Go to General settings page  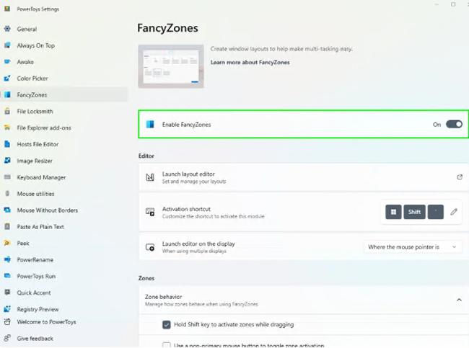pyautogui.click(x=27, y=29)
